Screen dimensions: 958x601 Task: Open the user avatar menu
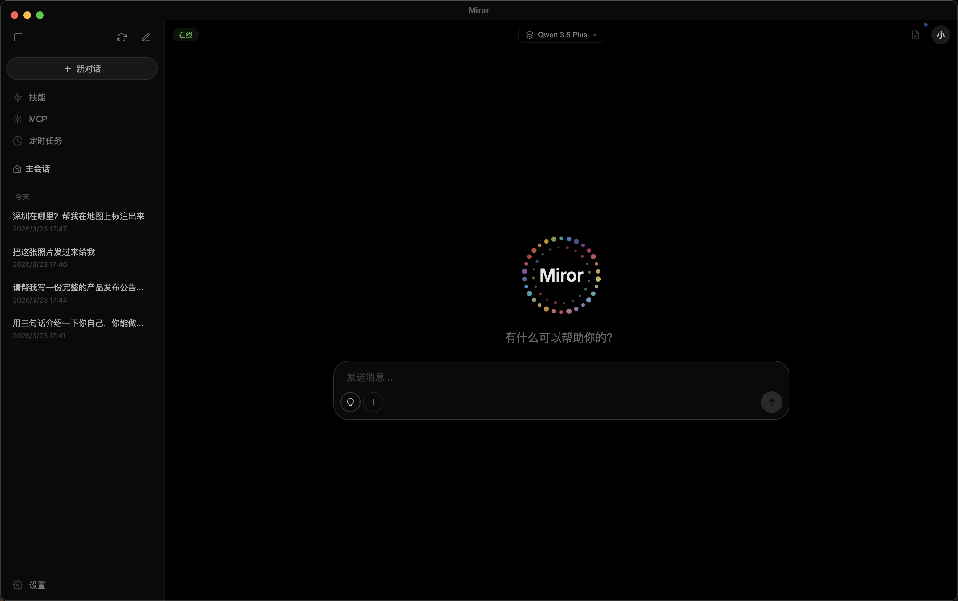point(941,35)
